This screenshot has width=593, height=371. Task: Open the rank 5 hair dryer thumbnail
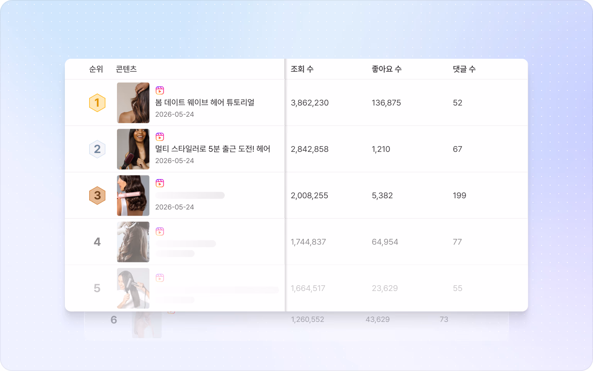(133, 288)
